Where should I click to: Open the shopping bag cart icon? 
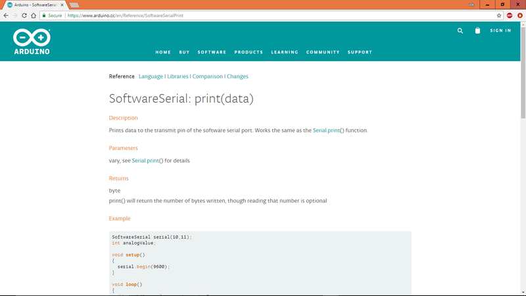click(478, 30)
